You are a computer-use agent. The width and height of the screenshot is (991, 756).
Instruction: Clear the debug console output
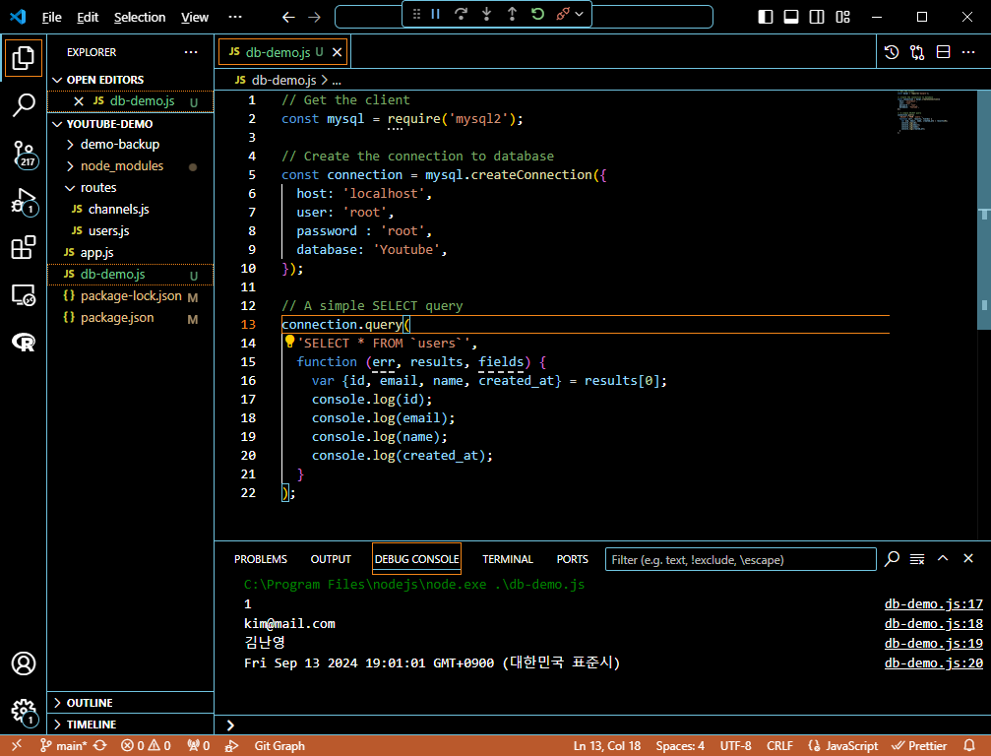[917, 559]
